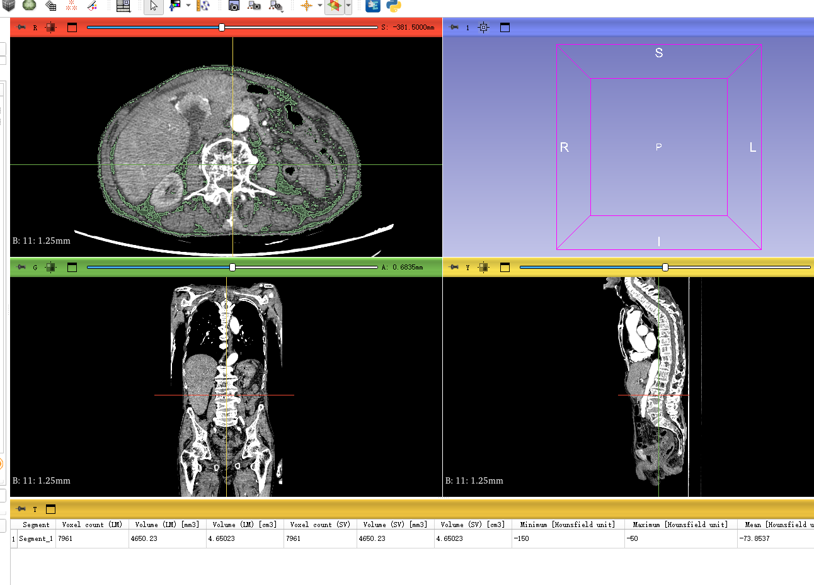Fit the green slice to the window
The width and height of the screenshot is (814, 585).
pos(51,268)
